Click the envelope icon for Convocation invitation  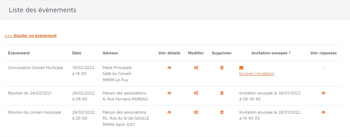click(241, 68)
